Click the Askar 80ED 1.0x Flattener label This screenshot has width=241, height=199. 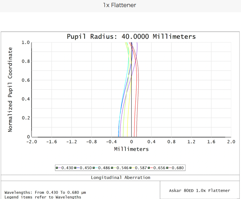(x=199, y=191)
